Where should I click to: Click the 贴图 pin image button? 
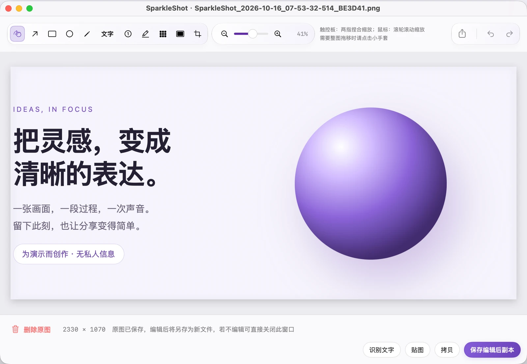tap(417, 350)
